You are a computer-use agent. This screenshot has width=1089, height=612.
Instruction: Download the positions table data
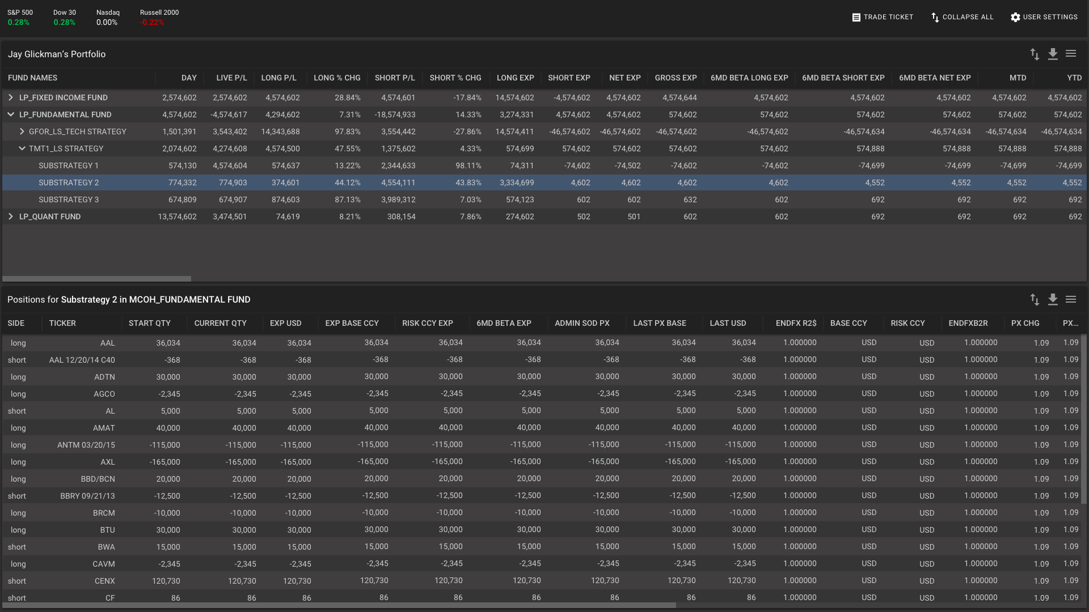coord(1053,299)
